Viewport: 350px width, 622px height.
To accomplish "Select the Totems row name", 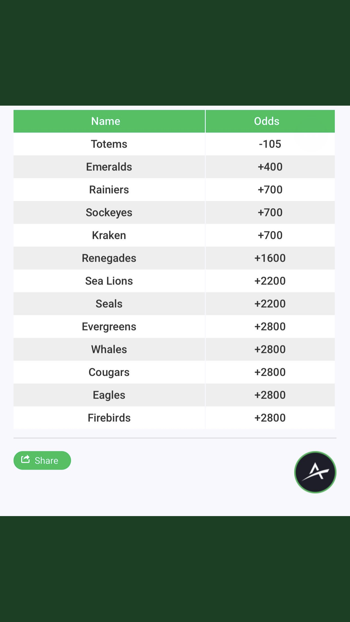I will 109,144.
